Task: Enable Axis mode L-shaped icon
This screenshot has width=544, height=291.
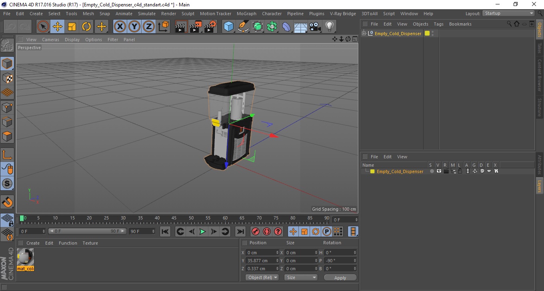Action: (7, 155)
